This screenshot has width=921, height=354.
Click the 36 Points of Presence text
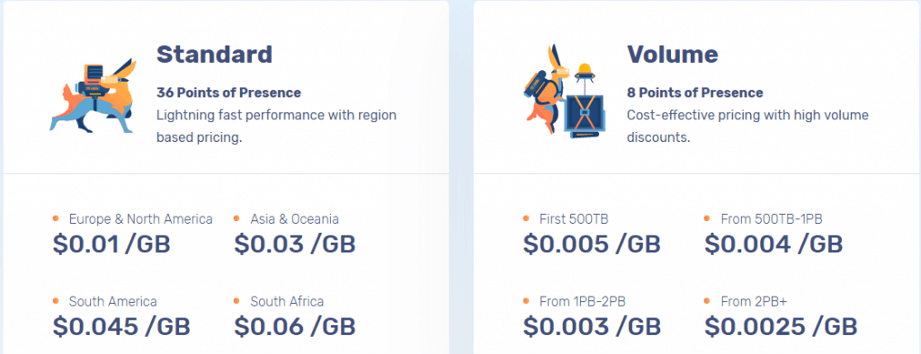tap(228, 93)
